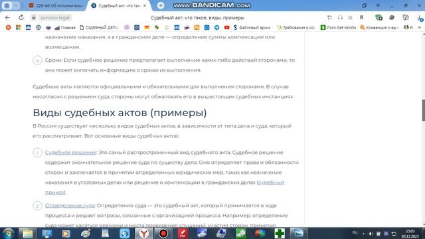Open the Windows Start button
Viewport: 425px width, 239px height.
tap(8, 233)
